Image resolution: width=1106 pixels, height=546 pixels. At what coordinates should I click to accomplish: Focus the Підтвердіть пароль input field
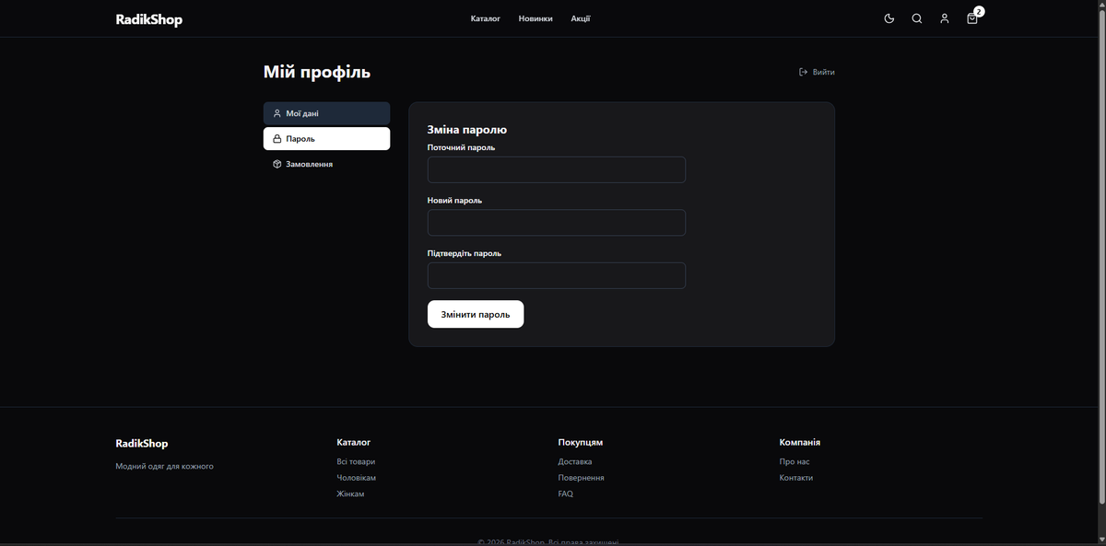coord(557,275)
